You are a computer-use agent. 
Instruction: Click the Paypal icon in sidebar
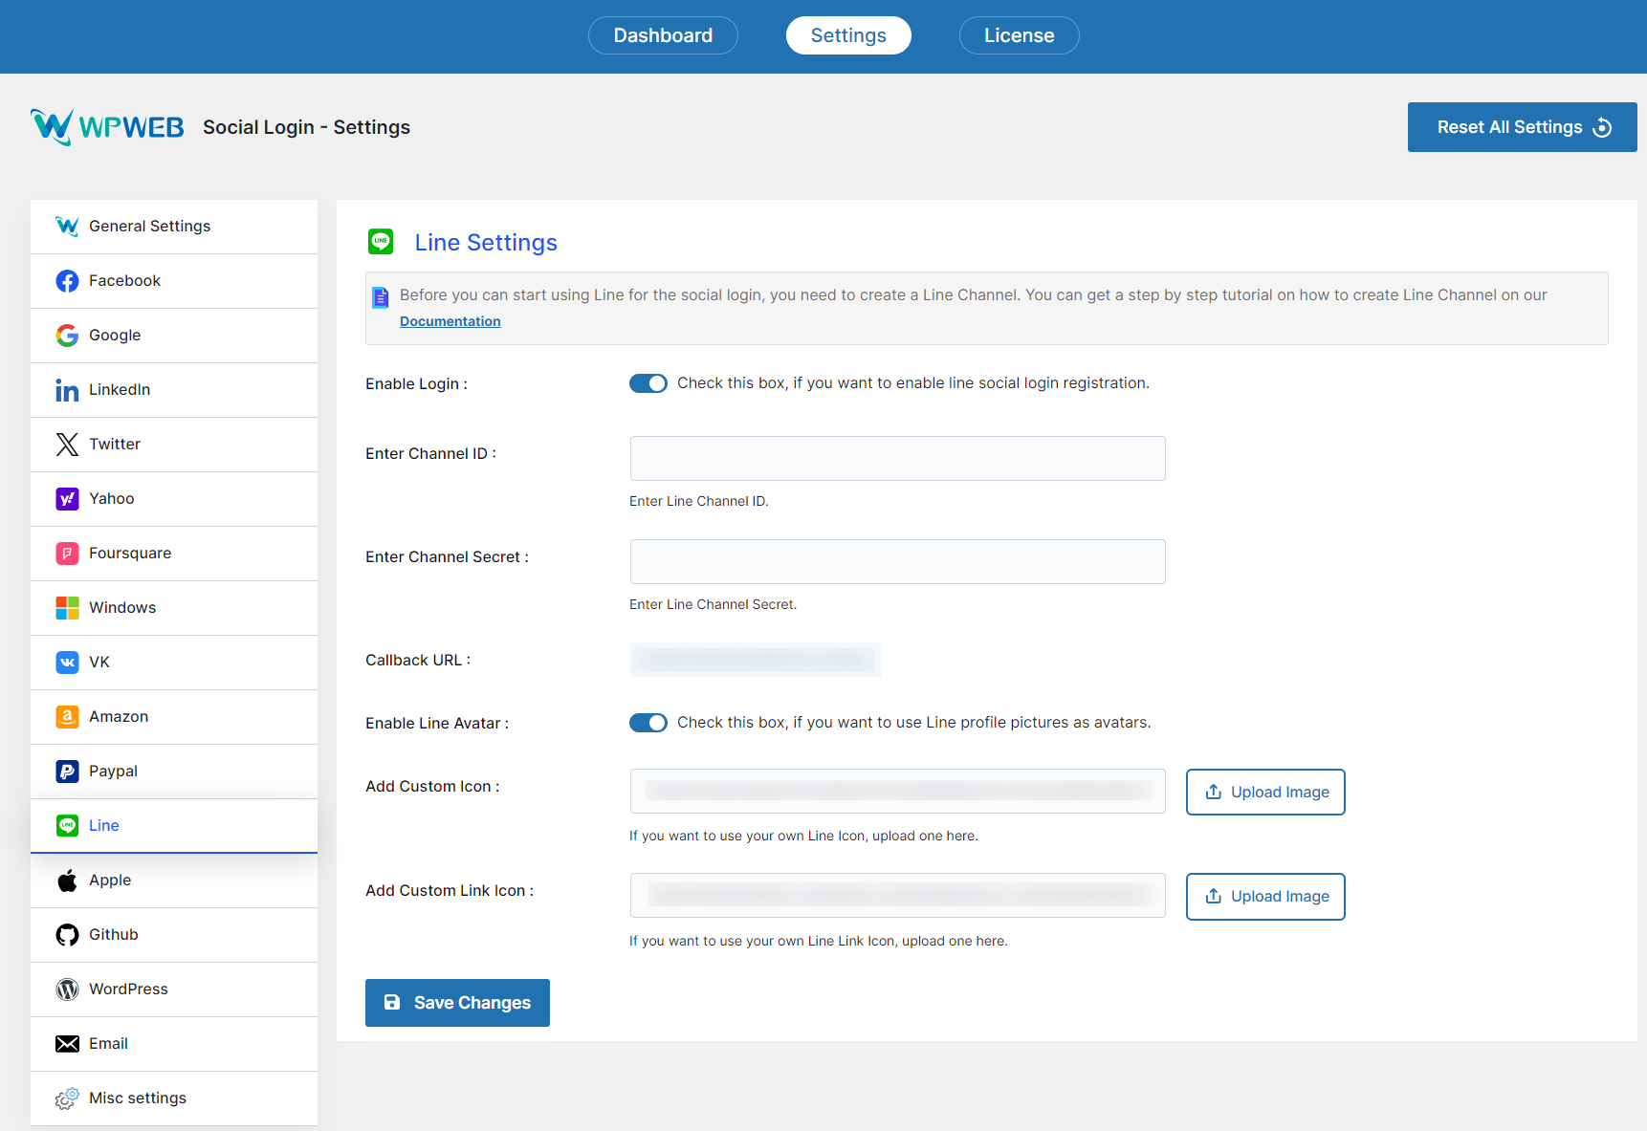[x=67, y=772]
